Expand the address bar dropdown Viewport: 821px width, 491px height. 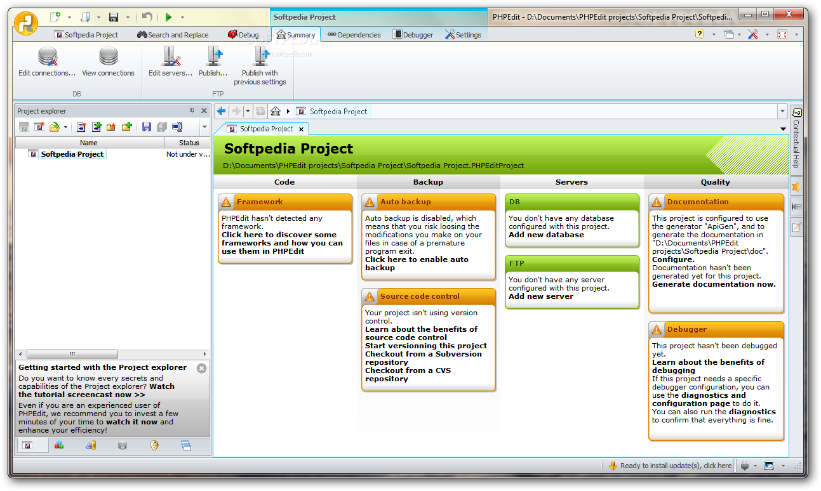click(x=782, y=111)
